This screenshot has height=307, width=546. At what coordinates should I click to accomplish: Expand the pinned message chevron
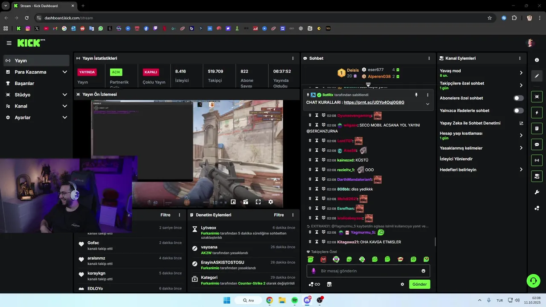pyautogui.click(x=427, y=104)
